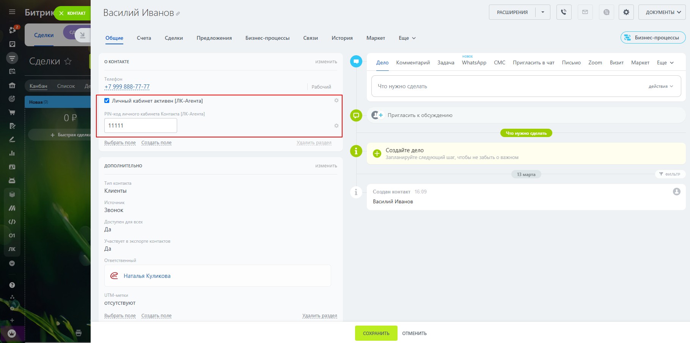Click the green Сохранить button
The height and width of the screenshot is (343, 690).
[376, 333]
